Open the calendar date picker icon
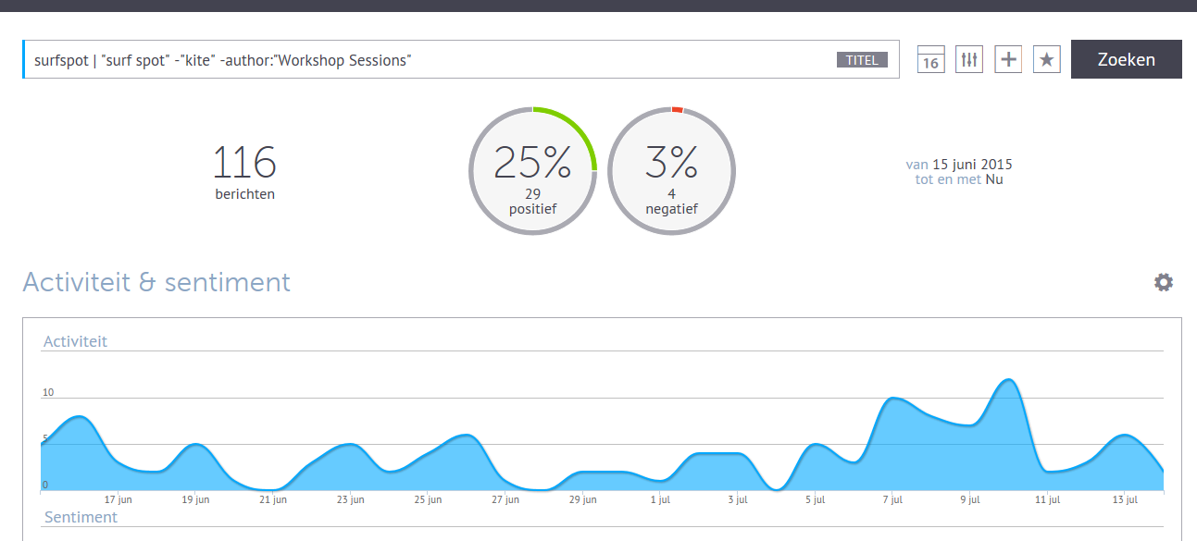 (x=930, y=59)
